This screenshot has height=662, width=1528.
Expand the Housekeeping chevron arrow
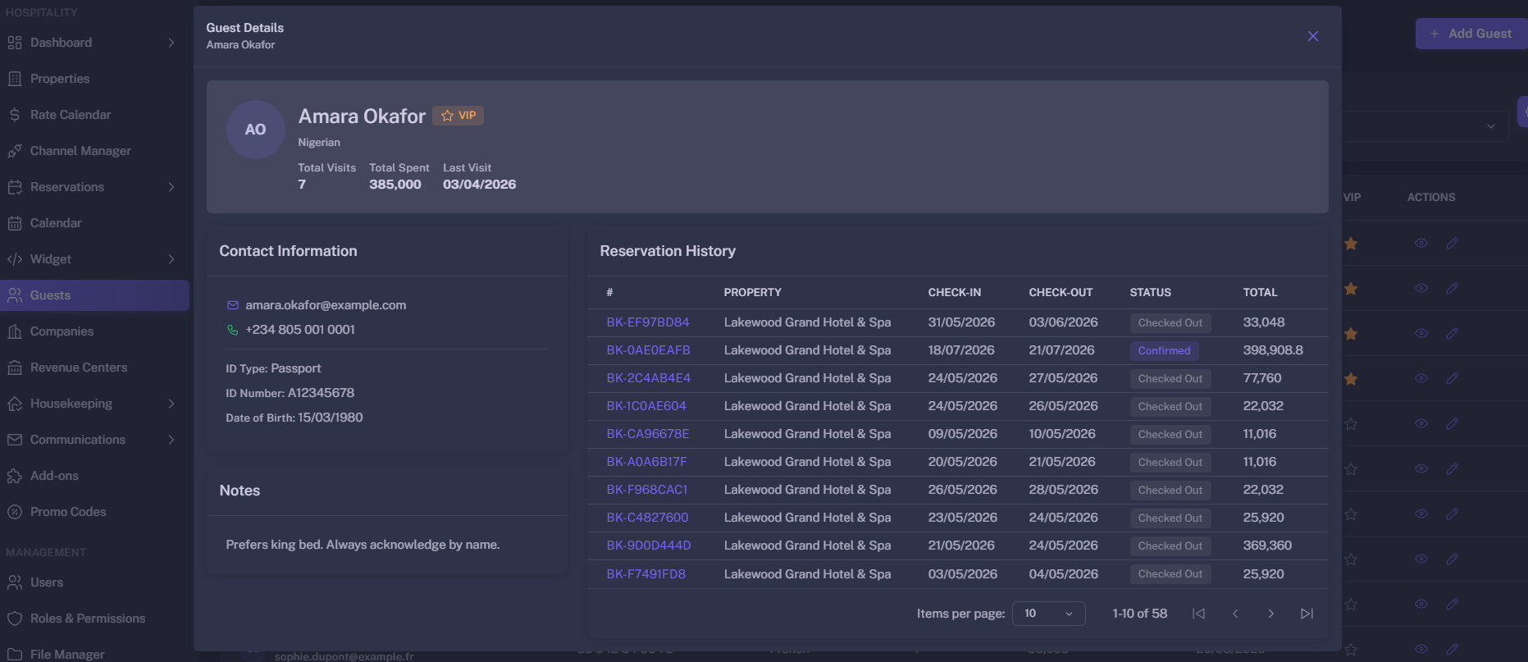coord(171,404)
